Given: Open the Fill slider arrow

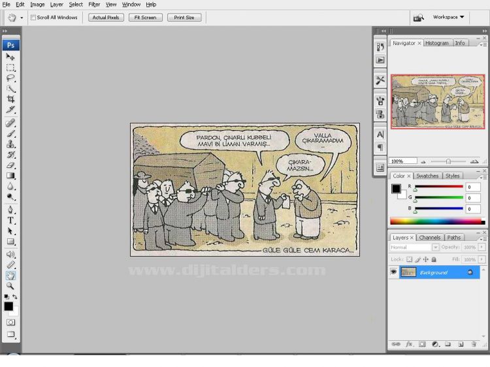Looking at the screenshot, I should click(x=482, y=259).
